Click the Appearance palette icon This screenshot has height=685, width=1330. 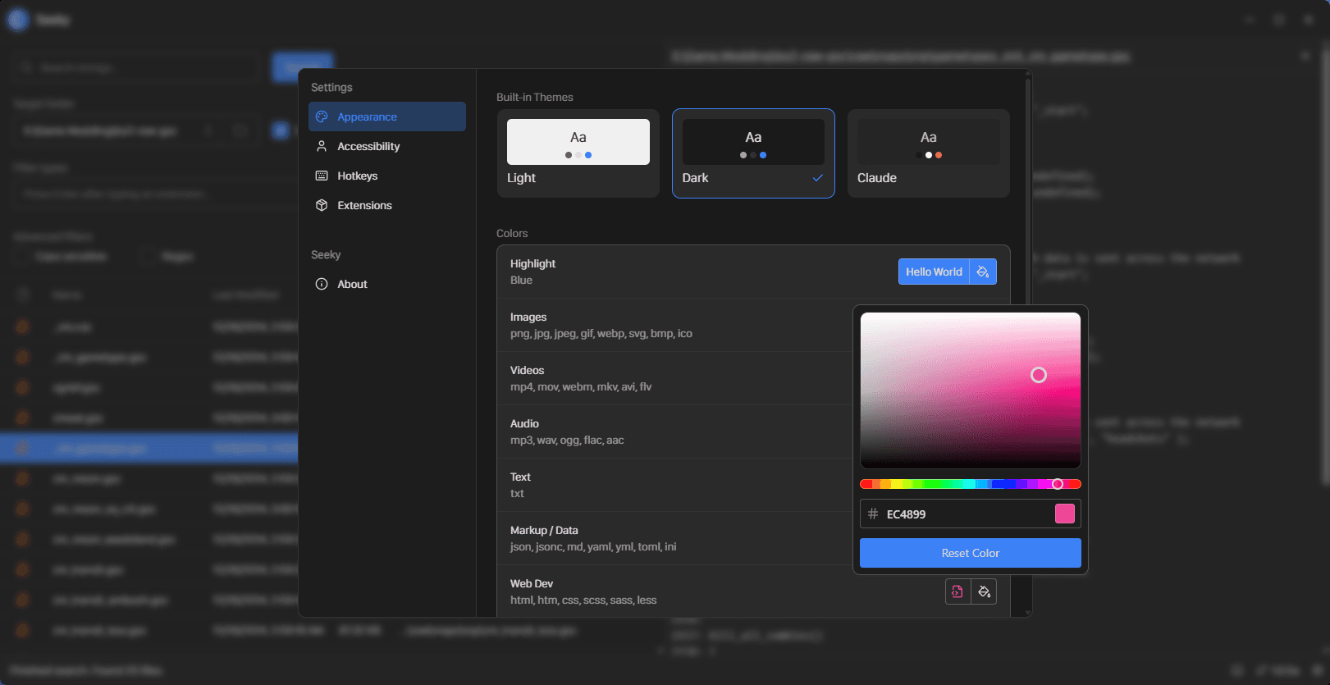point(322,116)
